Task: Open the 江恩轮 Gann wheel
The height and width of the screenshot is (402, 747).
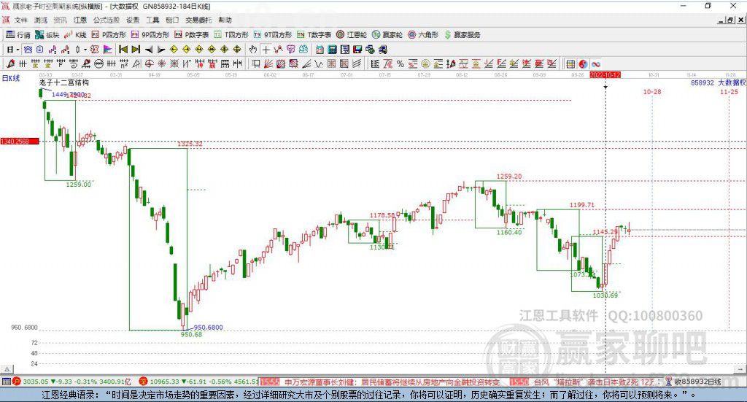Action: click(x=352, y=35)
